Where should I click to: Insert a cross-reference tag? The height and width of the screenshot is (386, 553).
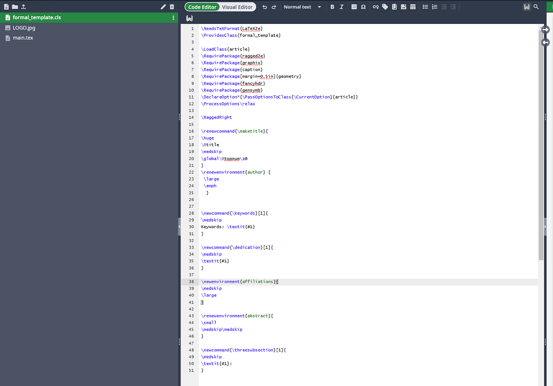coord(385,7)
